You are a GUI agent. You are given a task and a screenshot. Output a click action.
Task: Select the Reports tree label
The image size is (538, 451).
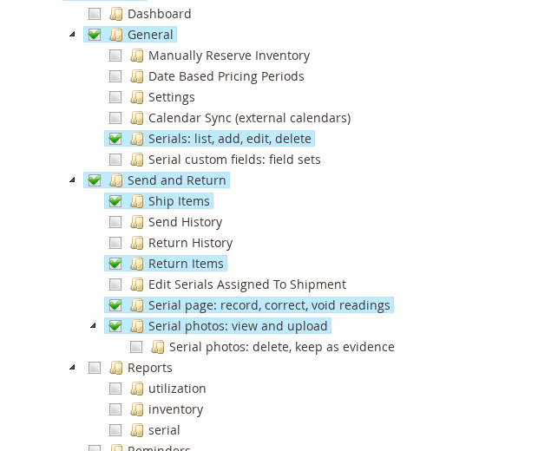[150, 368]
